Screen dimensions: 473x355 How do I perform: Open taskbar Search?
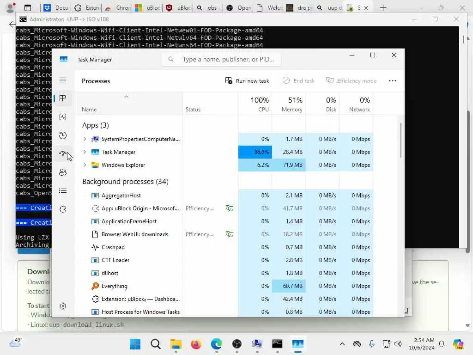(156, 344)
